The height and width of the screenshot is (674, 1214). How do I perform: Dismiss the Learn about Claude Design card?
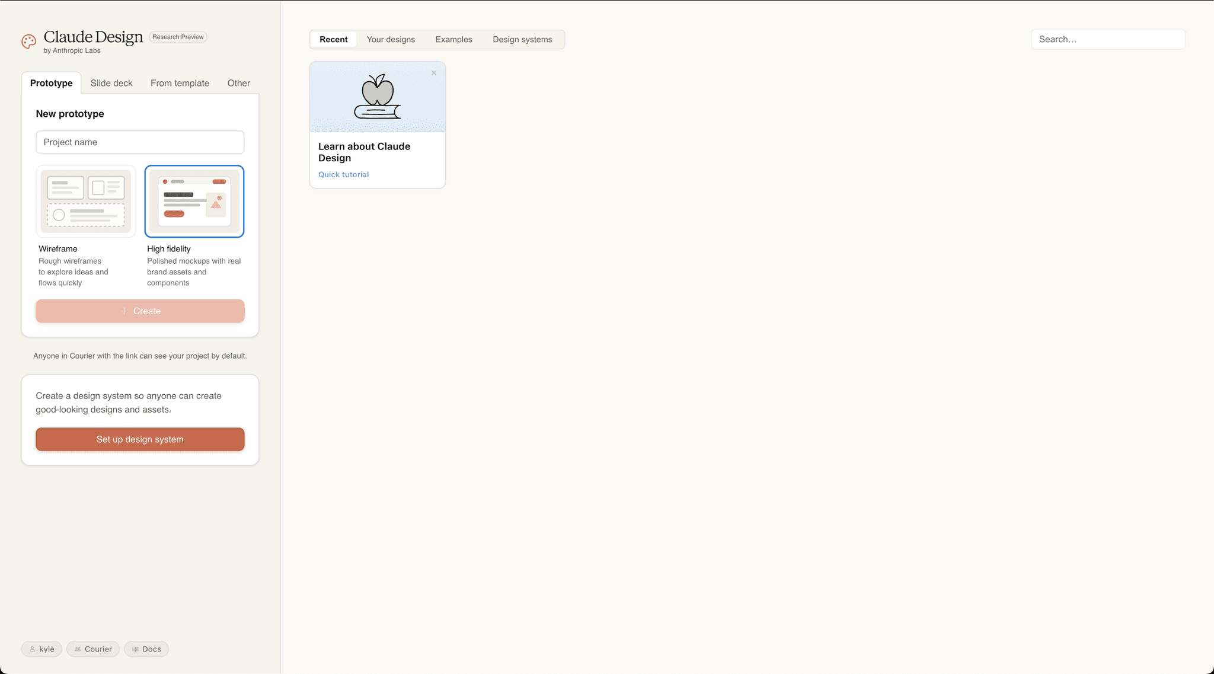pos(434,73)
